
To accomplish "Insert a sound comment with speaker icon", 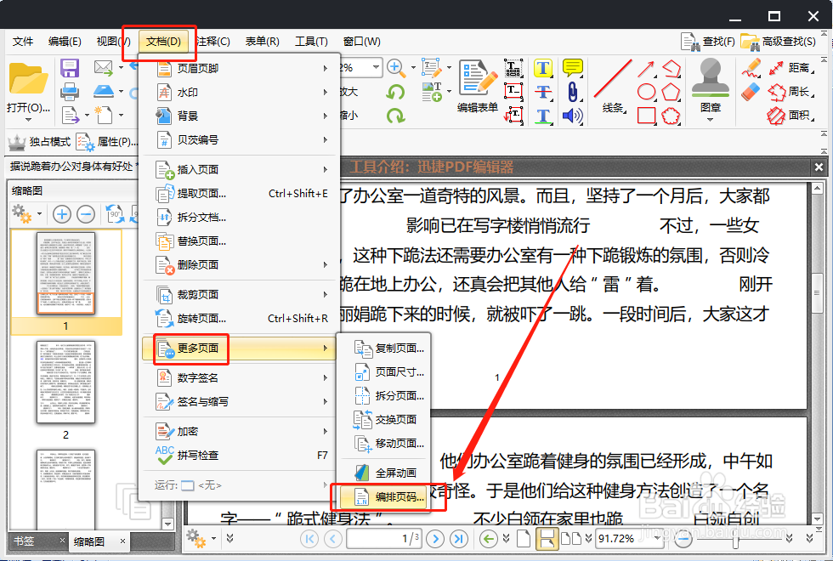I will (x=572, y=115).
